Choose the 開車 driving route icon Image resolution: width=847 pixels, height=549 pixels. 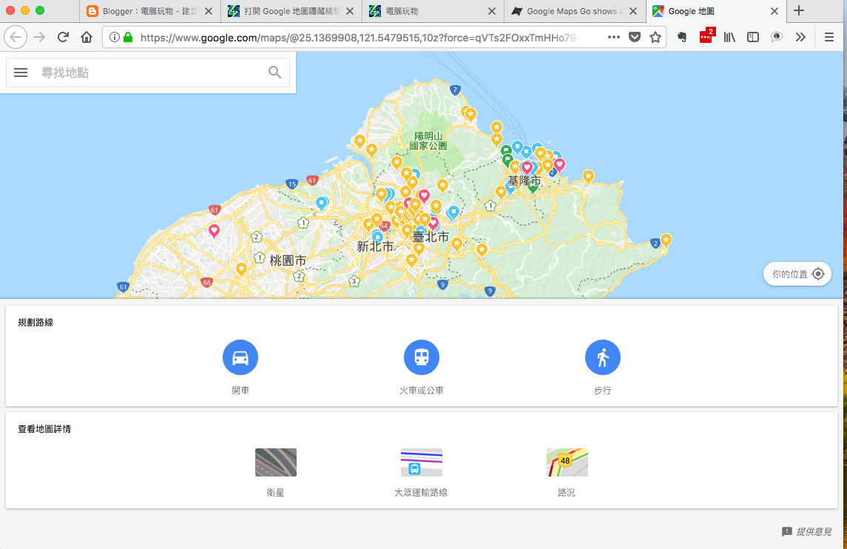pos(240,357)
